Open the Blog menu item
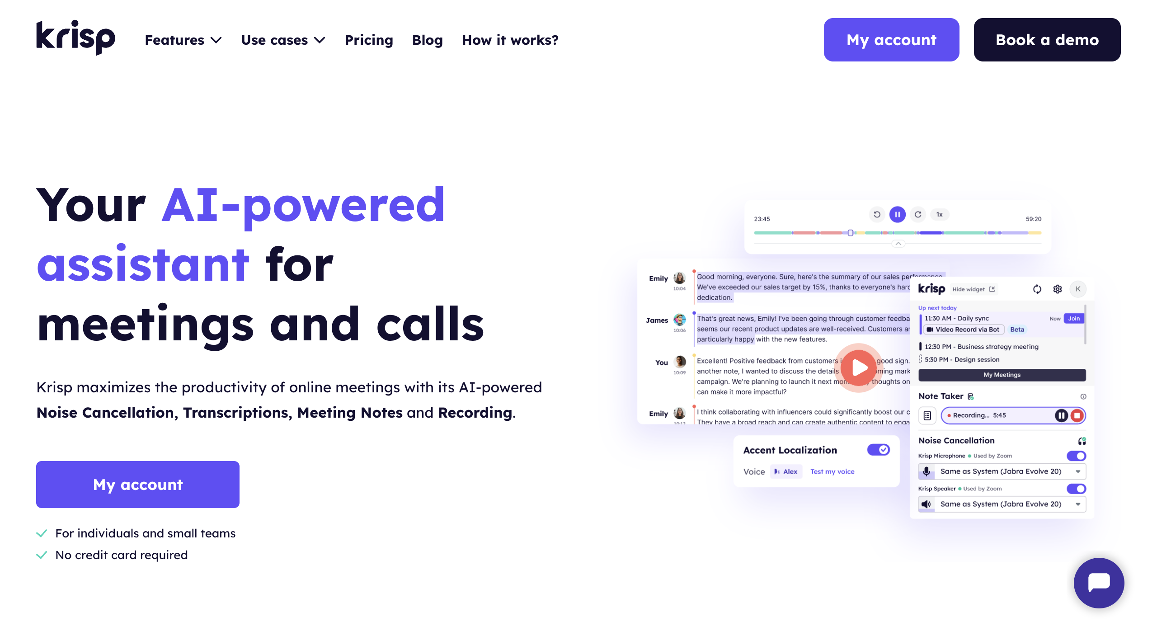Screen dimensions: 1157x631 (x=428, y=40)
